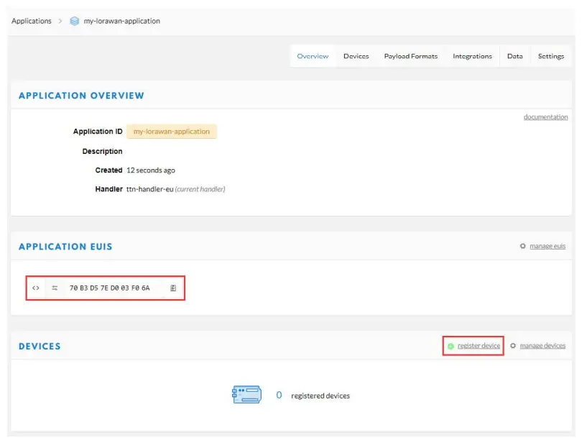Click the Description field label
The width and height of the screenshot is (587, 443).
[x=102, y=152]
